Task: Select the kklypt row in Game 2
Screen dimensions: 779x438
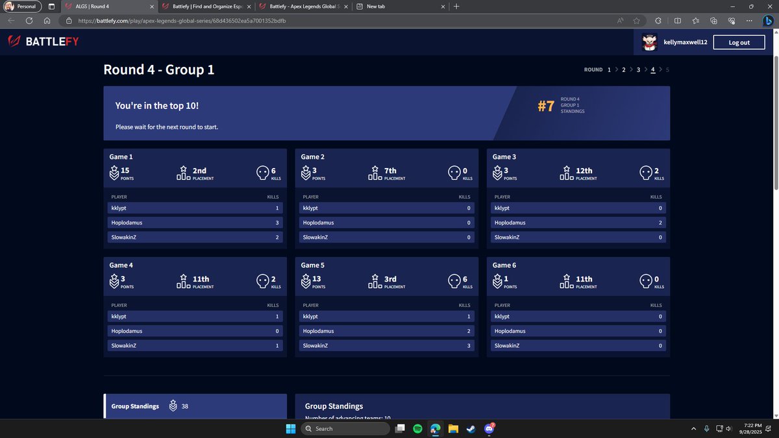Action: click(x=387, y=208)
